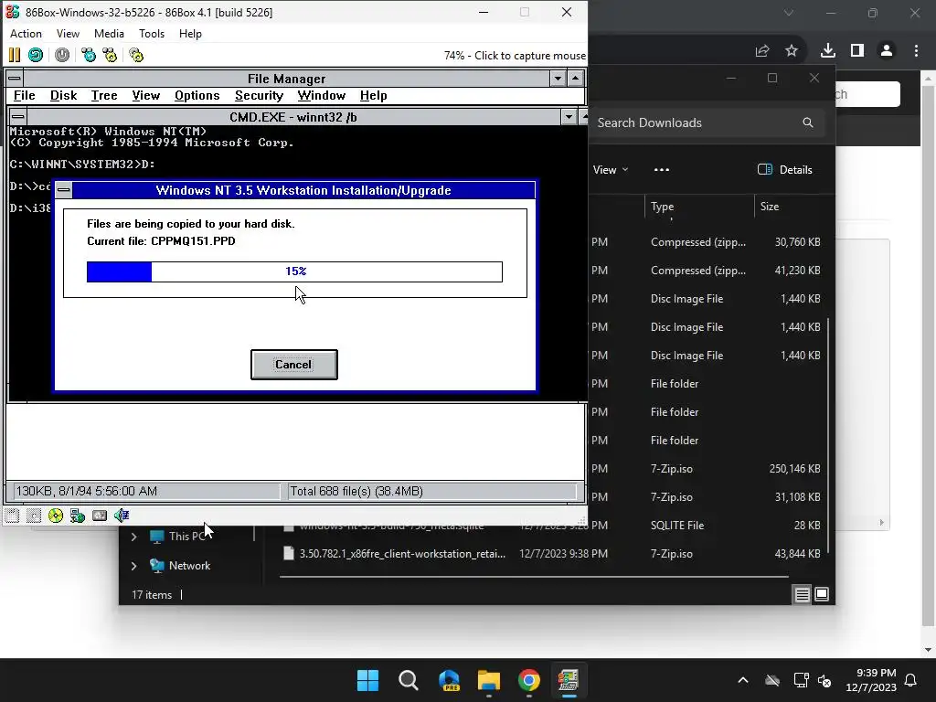Toggle the Explorer Details pane
Viewport: 936px width, 702px height.
click(x=785, y=170)
